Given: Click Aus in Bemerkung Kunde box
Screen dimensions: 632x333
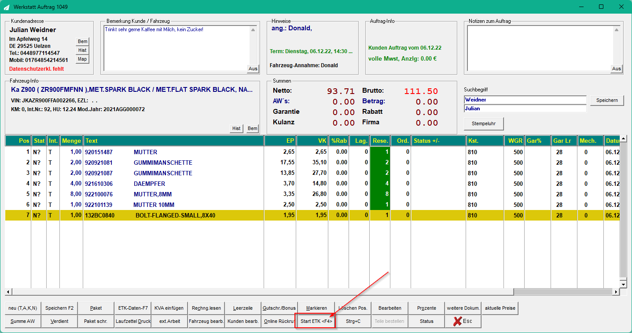Looking at the screenshot, I should click(253, 69).
